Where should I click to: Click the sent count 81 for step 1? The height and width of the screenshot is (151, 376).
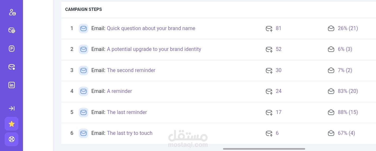278,28
